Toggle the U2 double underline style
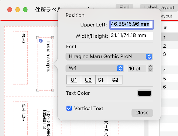 click(88, 80)
